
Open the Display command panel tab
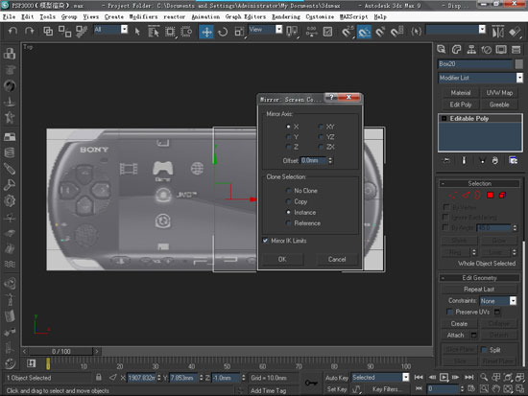click(x=501, y=50)
